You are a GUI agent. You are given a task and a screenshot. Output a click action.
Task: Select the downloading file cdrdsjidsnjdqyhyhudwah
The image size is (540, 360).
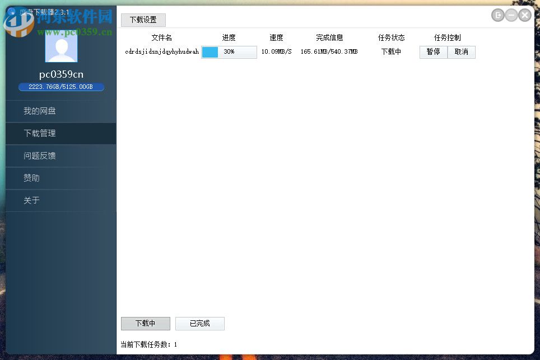[x=161, y=51]
